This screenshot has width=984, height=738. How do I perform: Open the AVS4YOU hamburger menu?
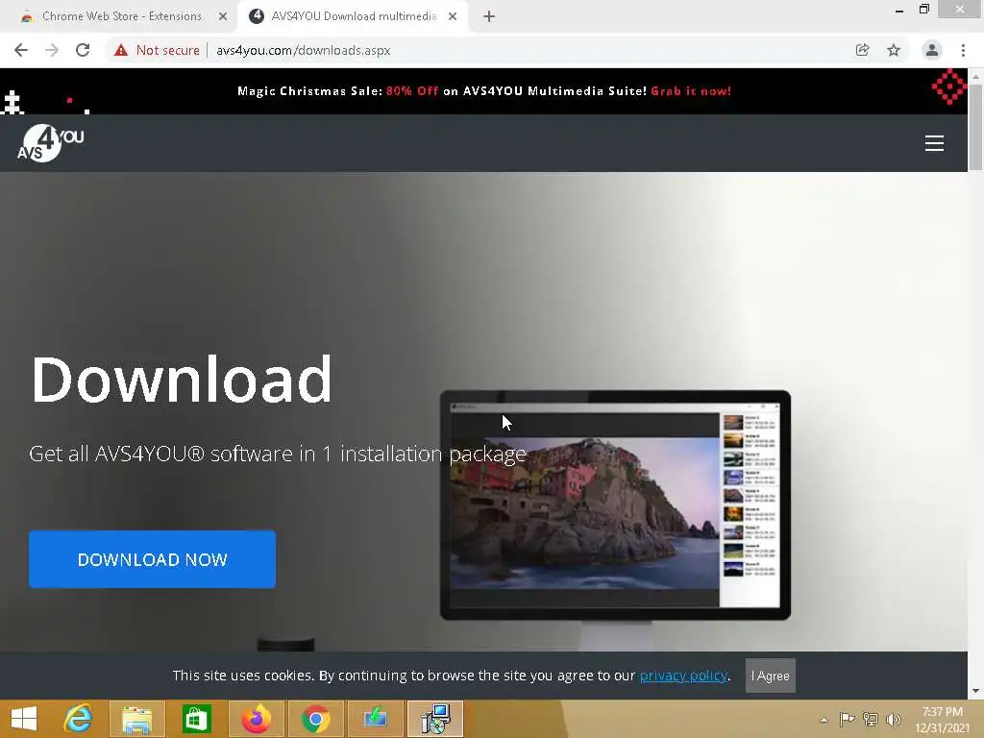pos(934,143)
